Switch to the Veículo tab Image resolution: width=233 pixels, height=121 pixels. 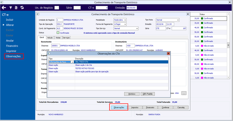coord(50,38)
